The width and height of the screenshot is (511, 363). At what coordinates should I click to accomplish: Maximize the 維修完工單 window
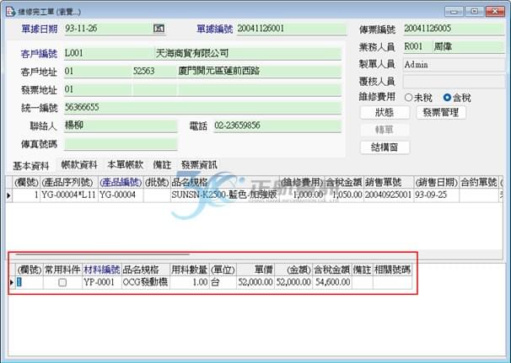click(475, 12)
